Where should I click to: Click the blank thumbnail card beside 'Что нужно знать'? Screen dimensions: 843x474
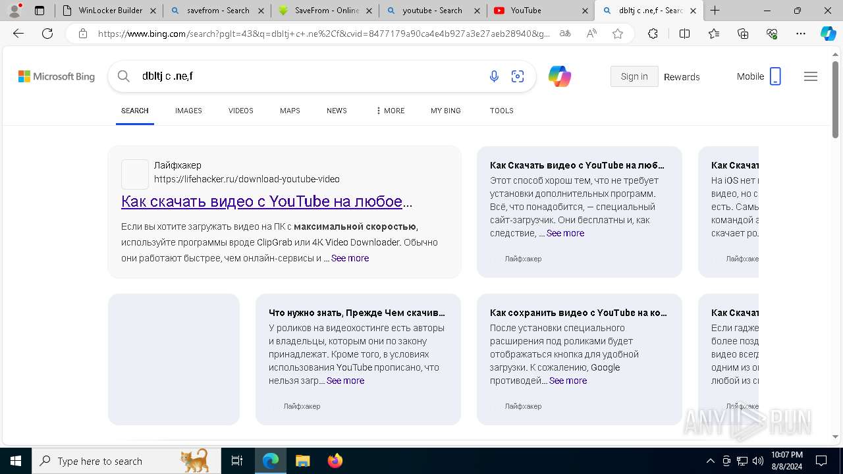point(174,359)
